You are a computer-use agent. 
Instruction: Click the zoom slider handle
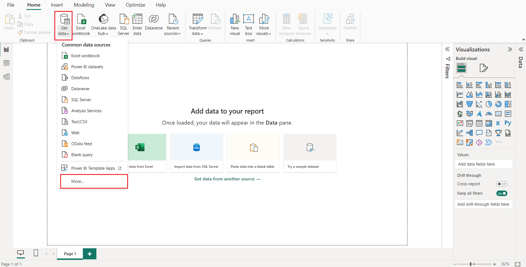[471, 264]
